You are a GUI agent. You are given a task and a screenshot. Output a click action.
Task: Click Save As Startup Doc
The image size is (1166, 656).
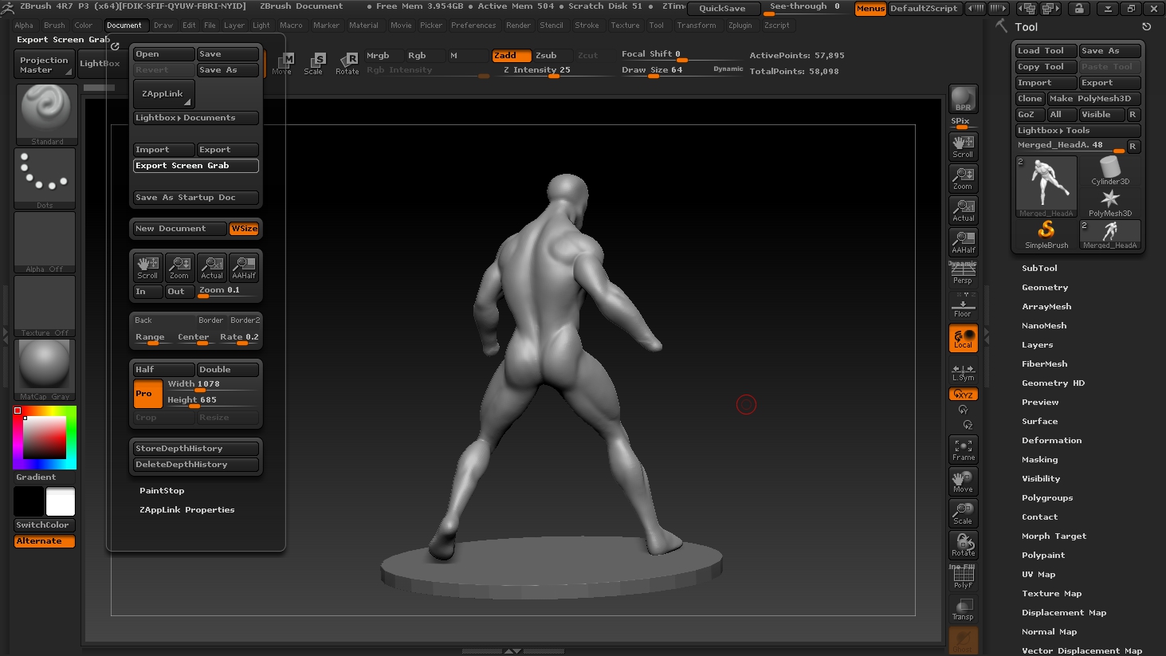pos(195,198)
